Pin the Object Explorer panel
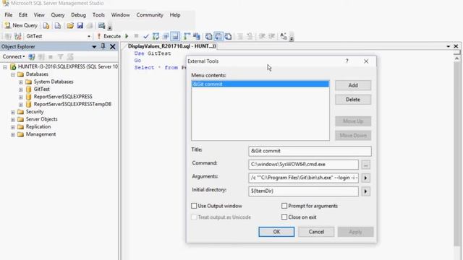Screen dimensions: 463x260 point(103,46)
